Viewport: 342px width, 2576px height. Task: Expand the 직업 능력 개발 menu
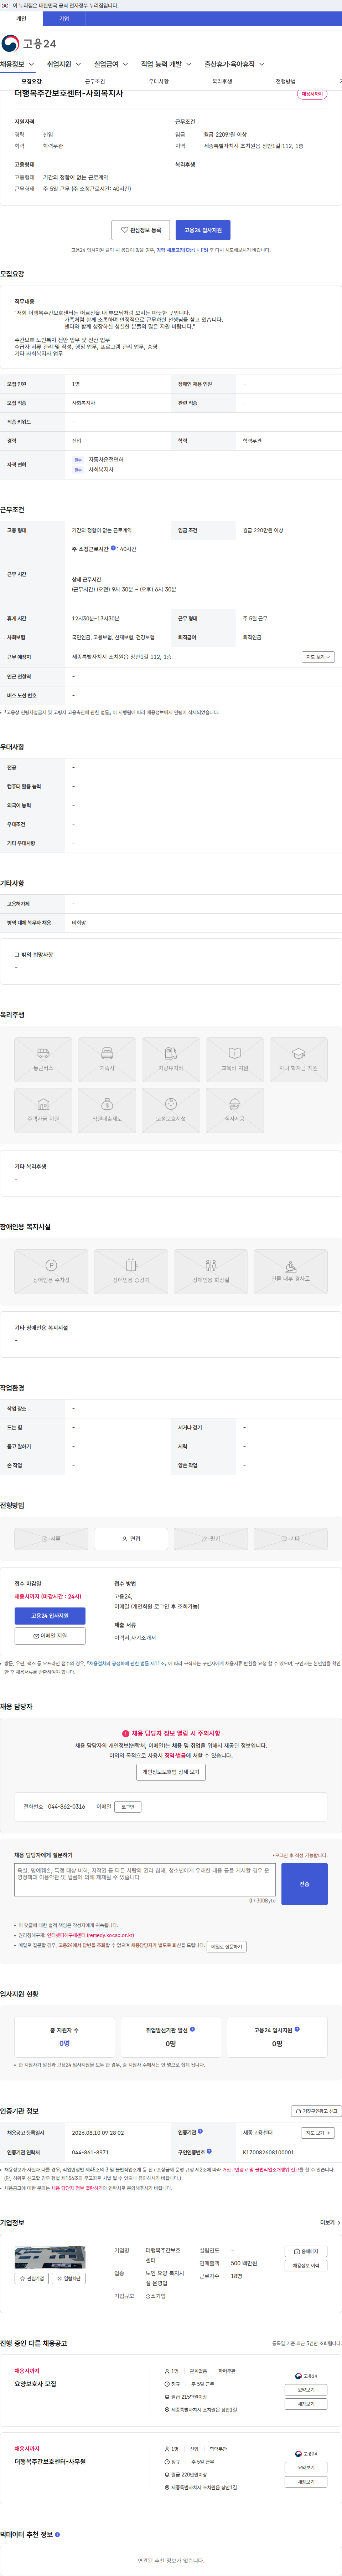tap(166, 64)
